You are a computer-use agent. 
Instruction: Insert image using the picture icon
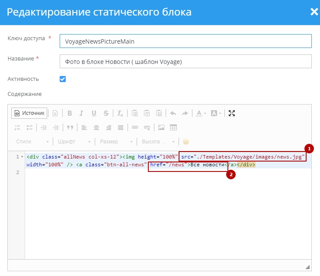pyautogui.click(x=161, y=127)
